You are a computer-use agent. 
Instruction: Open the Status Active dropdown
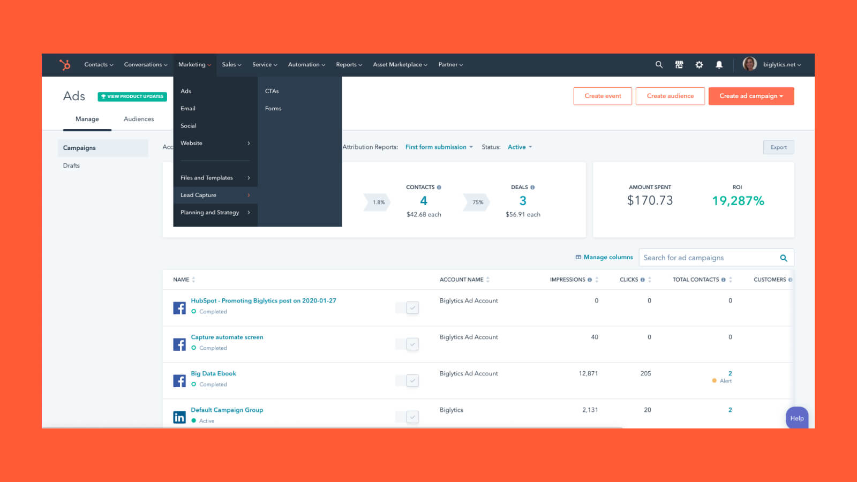click(520, 147)
